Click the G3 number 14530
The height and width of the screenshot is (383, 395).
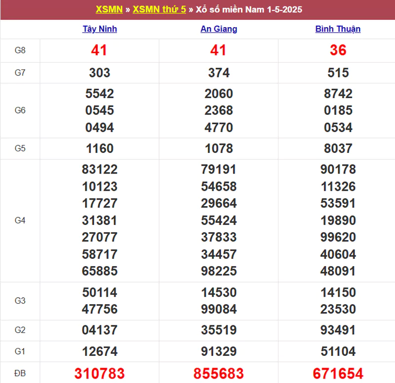coord(219,292)
